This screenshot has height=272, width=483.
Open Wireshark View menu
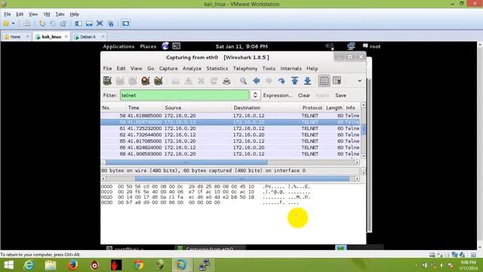point(136,69)
